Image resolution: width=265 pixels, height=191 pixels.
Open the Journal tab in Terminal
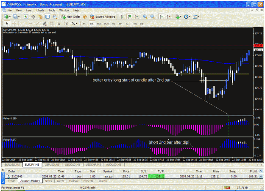[103, 181]
